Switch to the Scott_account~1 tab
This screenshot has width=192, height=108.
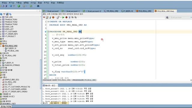(x=71, y=11)
